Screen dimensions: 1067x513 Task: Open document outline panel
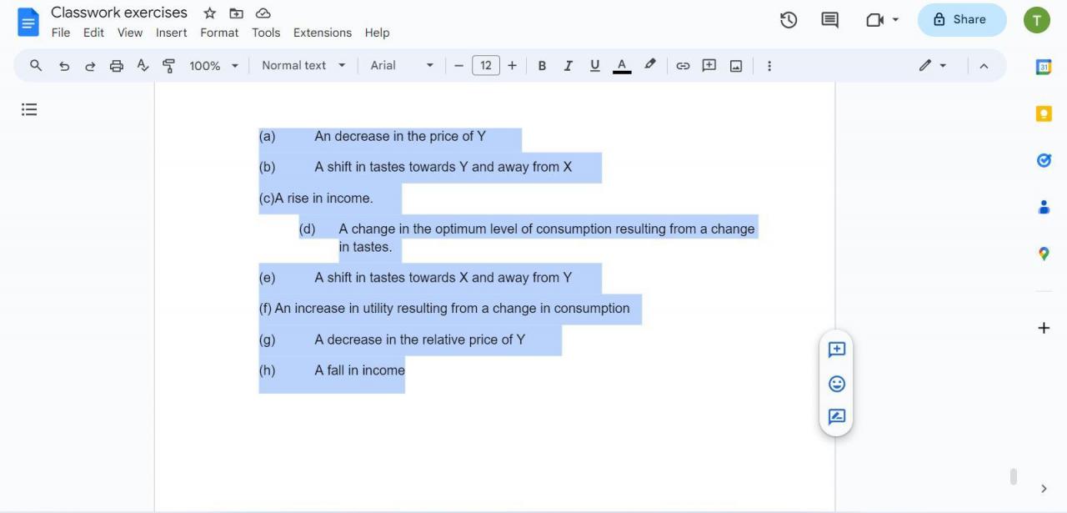[28, 109]
